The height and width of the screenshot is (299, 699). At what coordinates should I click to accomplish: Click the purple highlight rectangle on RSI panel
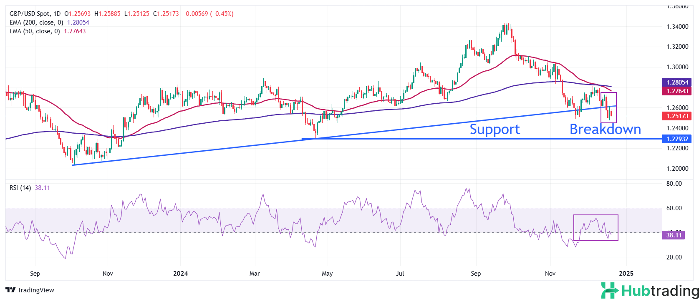coord(596,227)
